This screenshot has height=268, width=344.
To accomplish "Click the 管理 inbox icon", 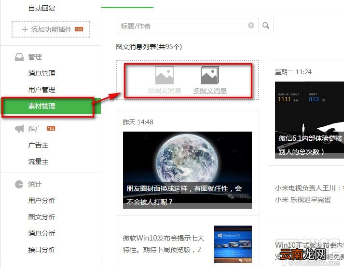I will click(x=19, y=57).
